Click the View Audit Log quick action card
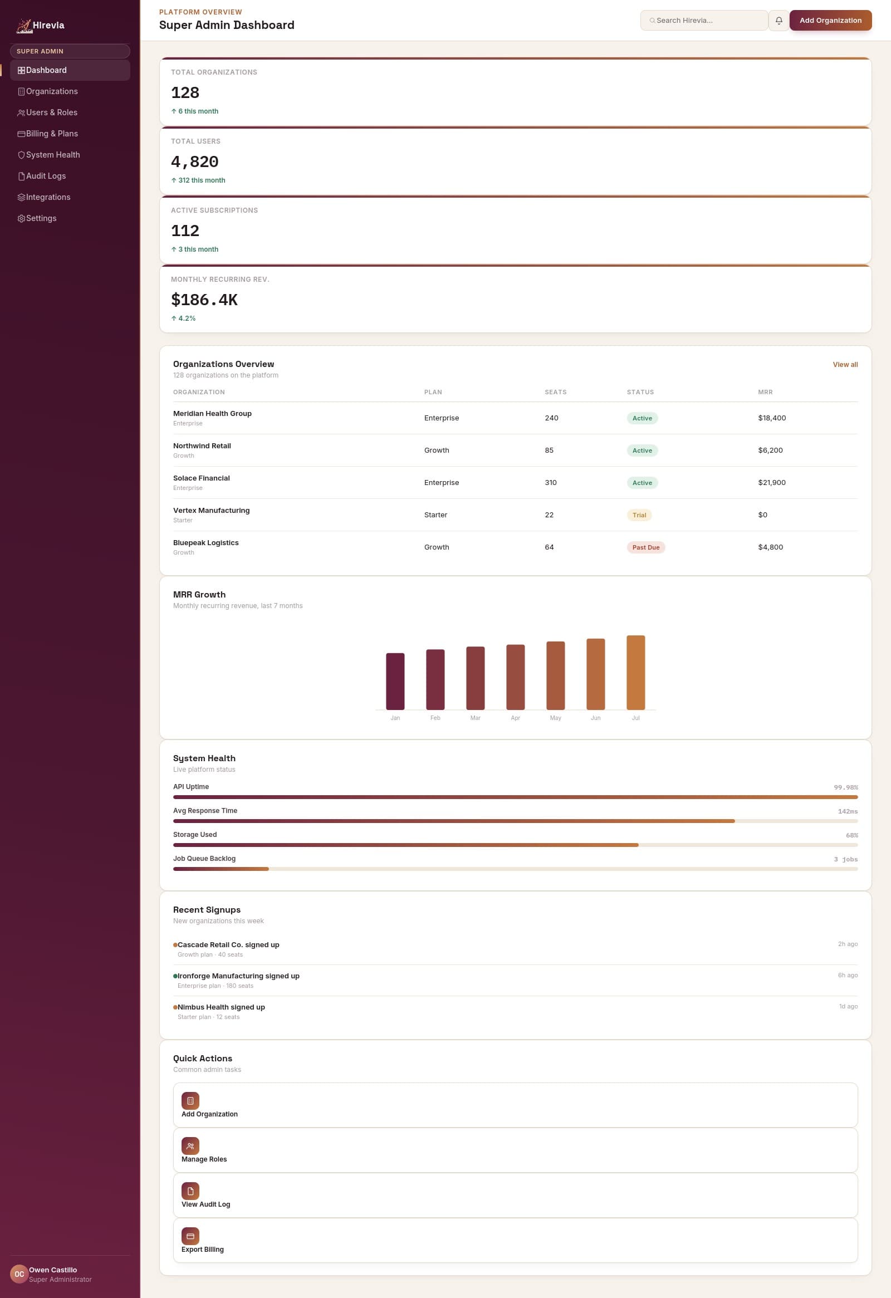Viewport: 891px width, 1298px height. pos(515,1195)
